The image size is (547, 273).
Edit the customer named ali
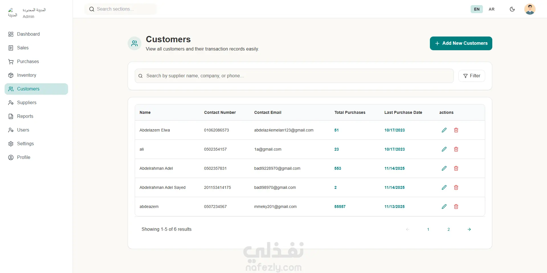pyautogui.click(x=444, y=149)
